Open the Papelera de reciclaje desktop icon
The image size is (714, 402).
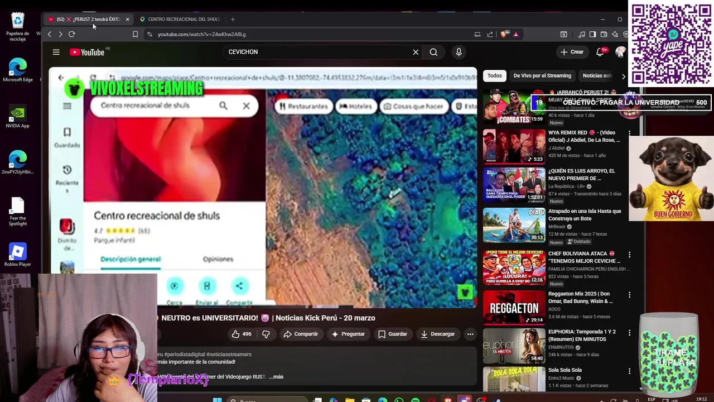click(18, 27)
